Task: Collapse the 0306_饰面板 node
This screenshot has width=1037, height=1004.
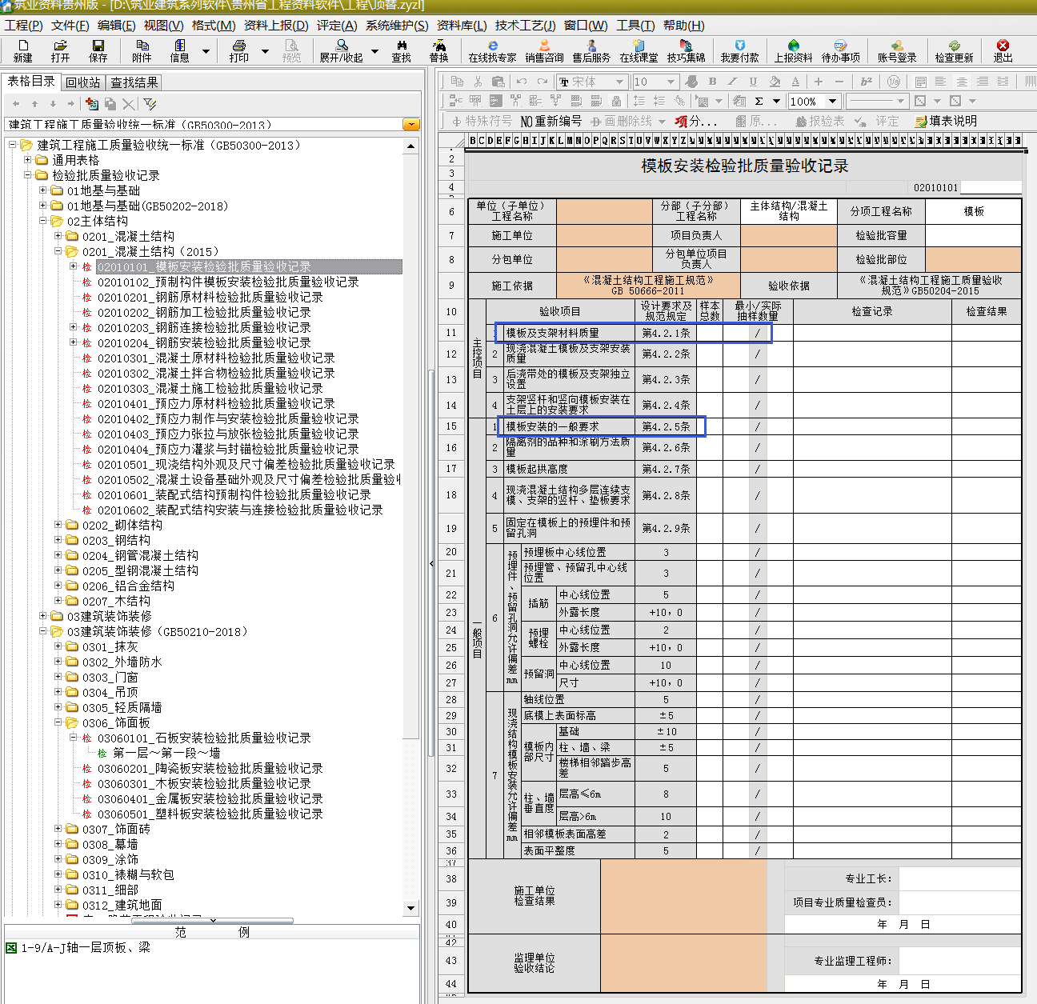Action: tap(58, 722)
